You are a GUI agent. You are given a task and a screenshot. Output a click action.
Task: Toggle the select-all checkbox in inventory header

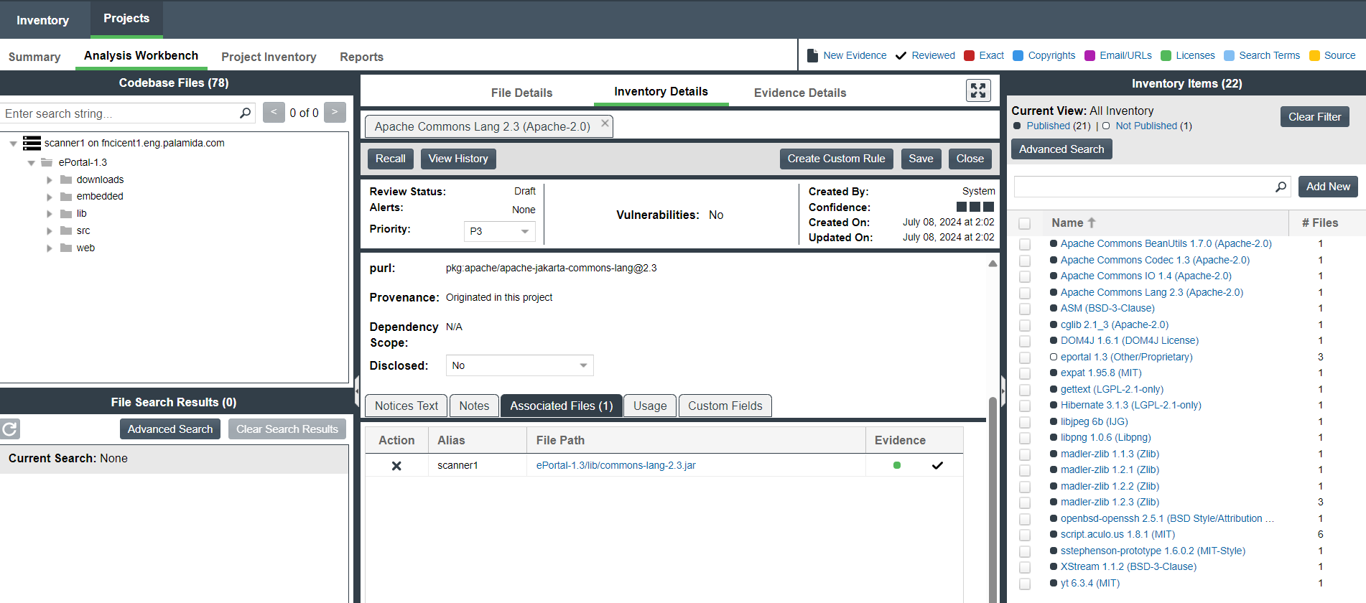click(1025, 223)
